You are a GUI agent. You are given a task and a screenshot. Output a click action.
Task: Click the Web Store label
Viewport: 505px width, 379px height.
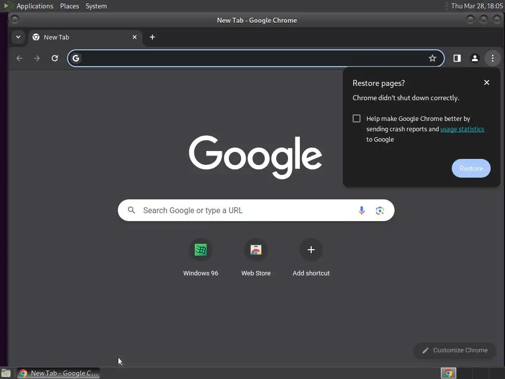pos(256,273)
